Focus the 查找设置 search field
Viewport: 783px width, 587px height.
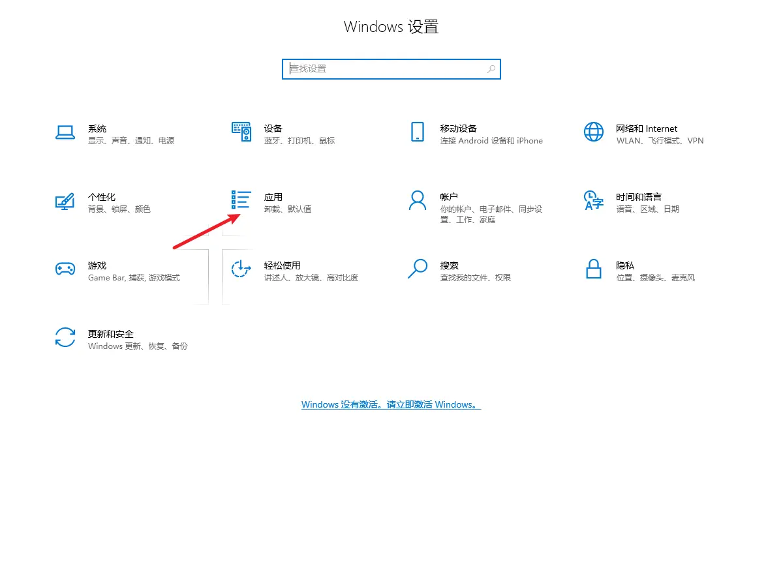(391, 69)
